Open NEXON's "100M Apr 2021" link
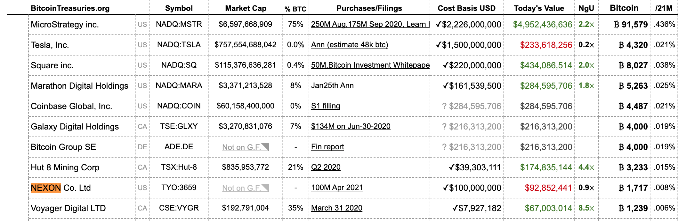This screenshot has height=222, width=687. [x=337, y=188]
